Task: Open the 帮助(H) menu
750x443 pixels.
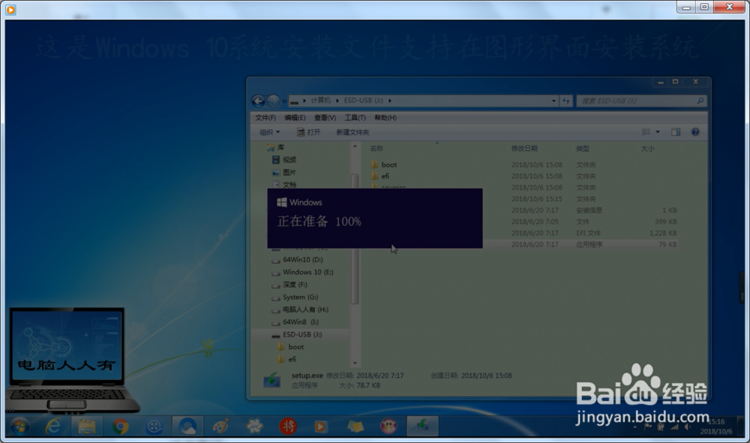Action: (385, 118)
